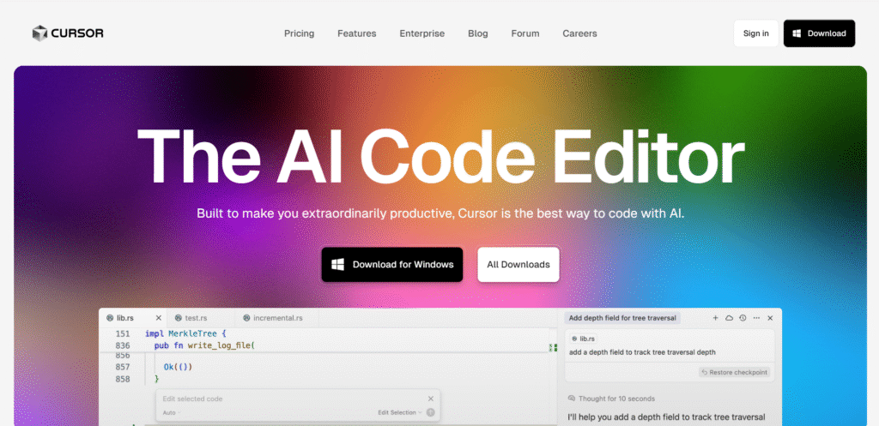The height and width of the screenshot is (426, 879).
Task: Close the Edit selected code popup
Action: [431, 399]
